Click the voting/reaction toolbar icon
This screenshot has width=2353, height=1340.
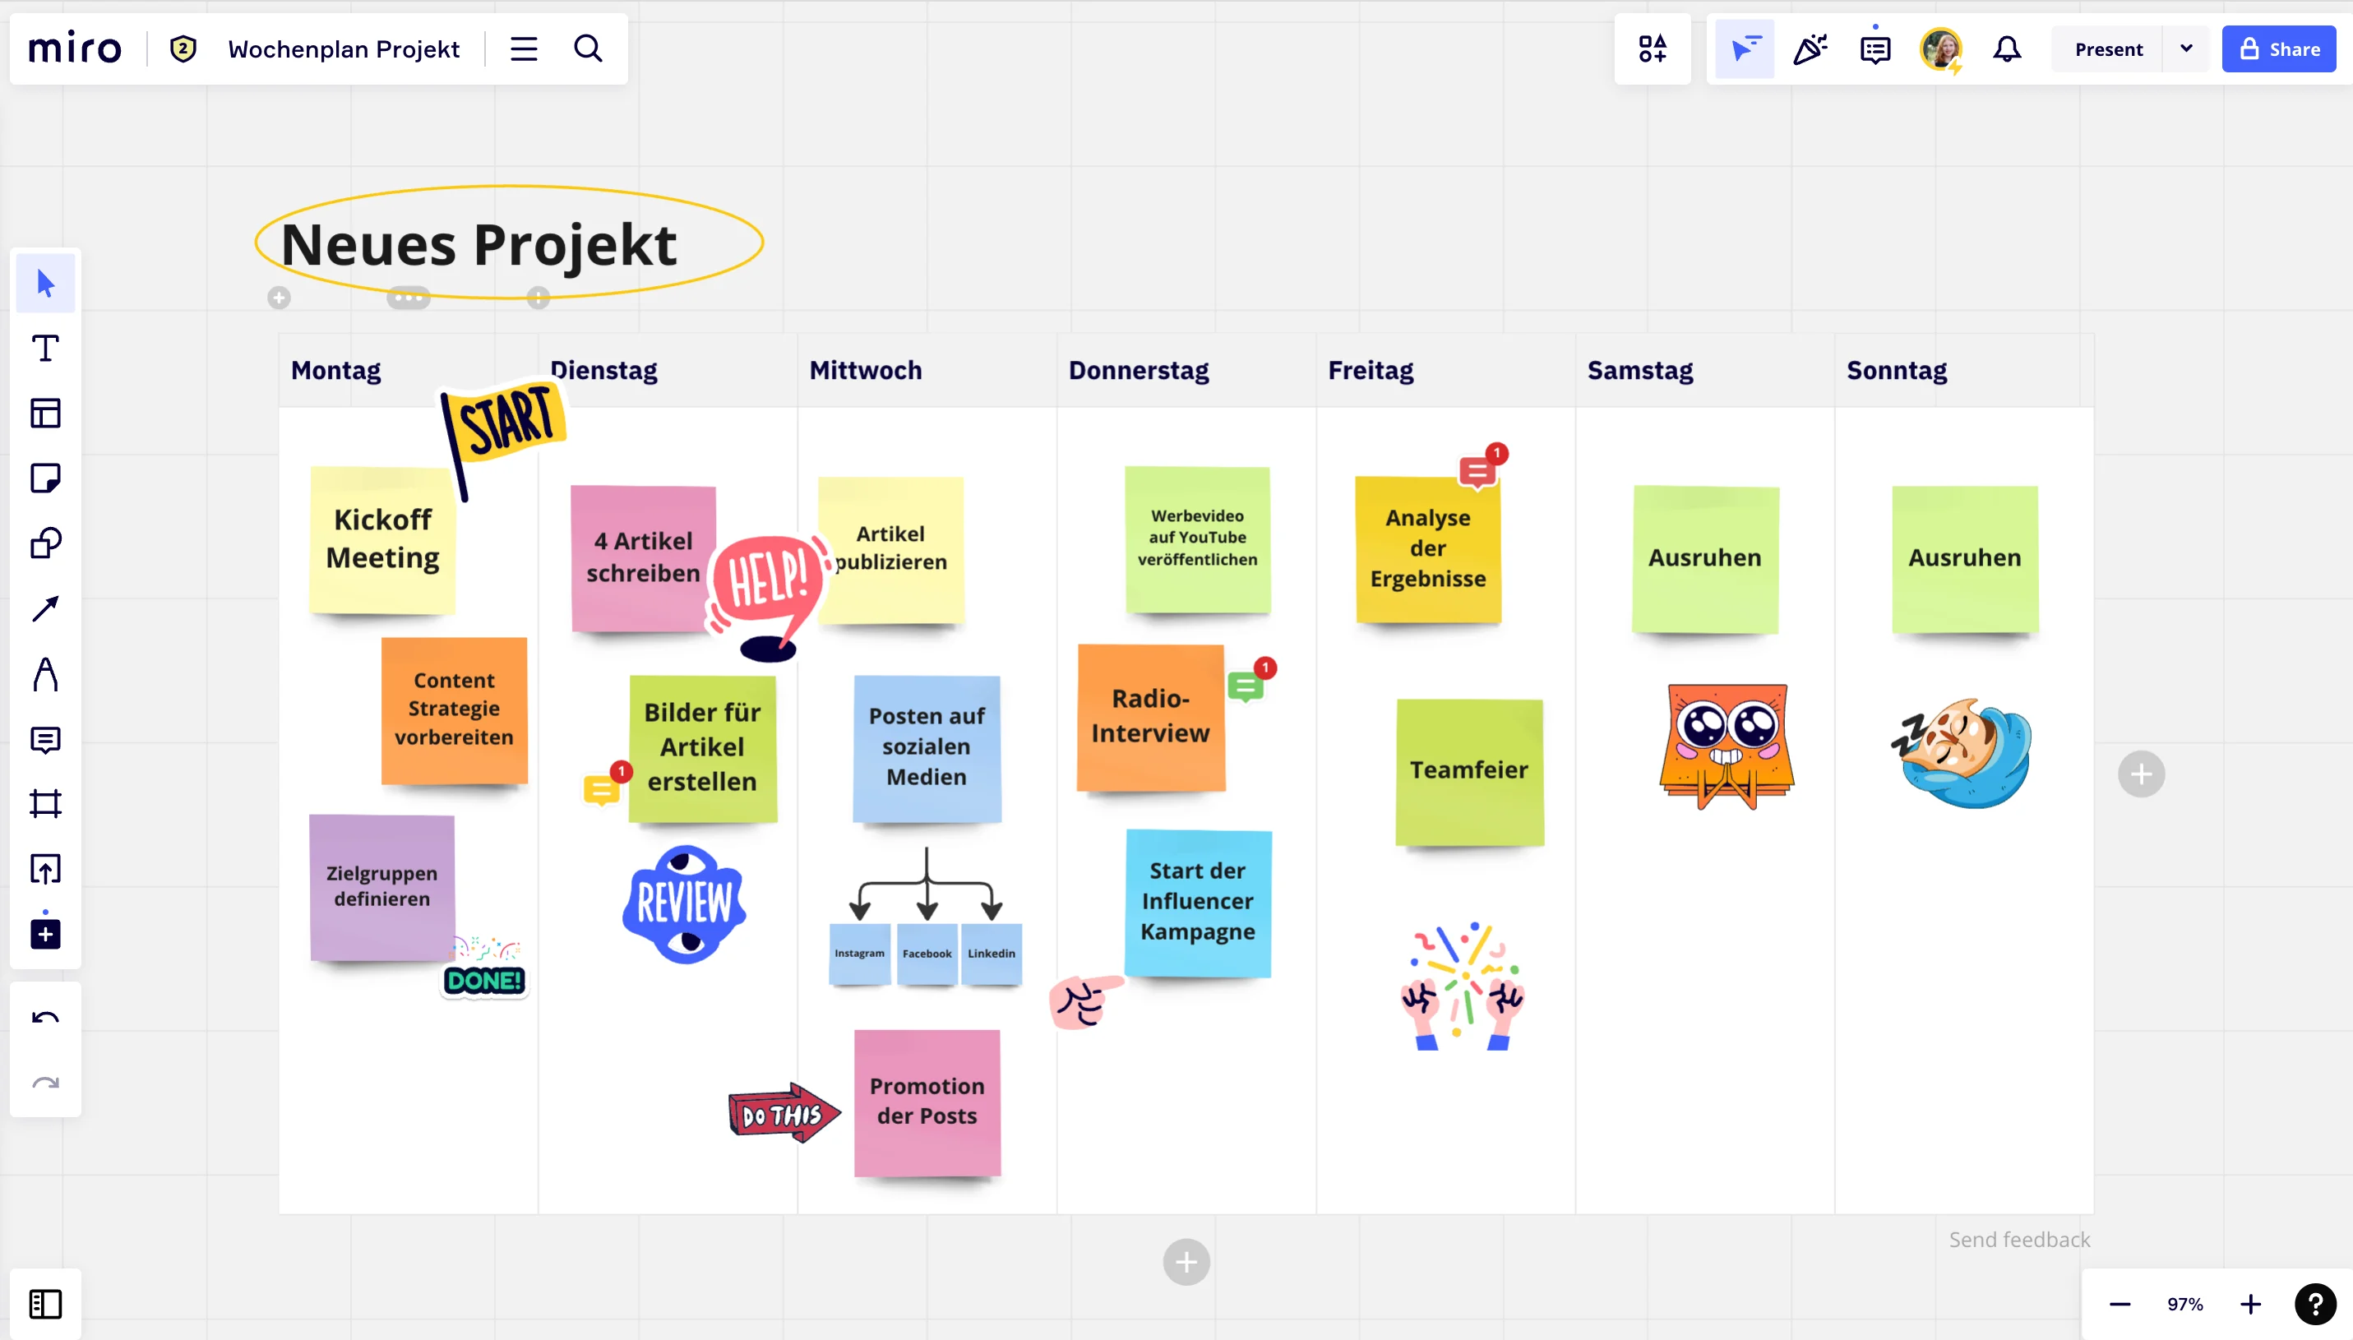(x=1810, y=49)
